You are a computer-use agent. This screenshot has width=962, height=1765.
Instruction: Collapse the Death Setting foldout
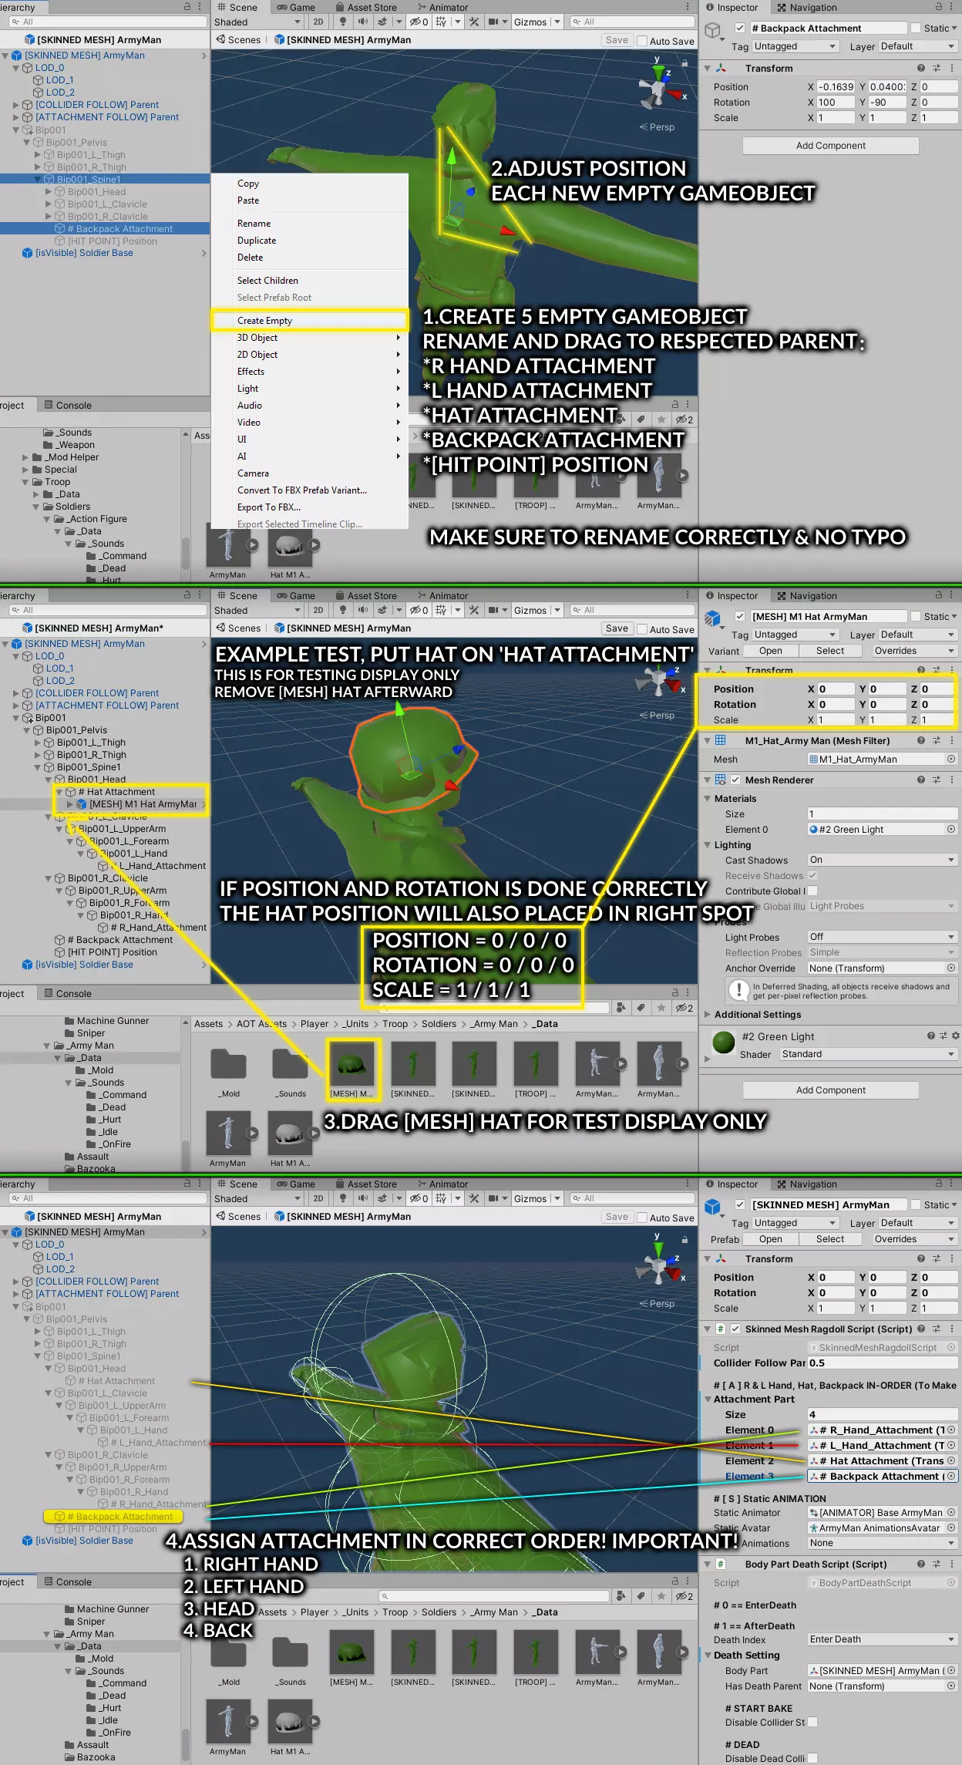point(708,1655)
